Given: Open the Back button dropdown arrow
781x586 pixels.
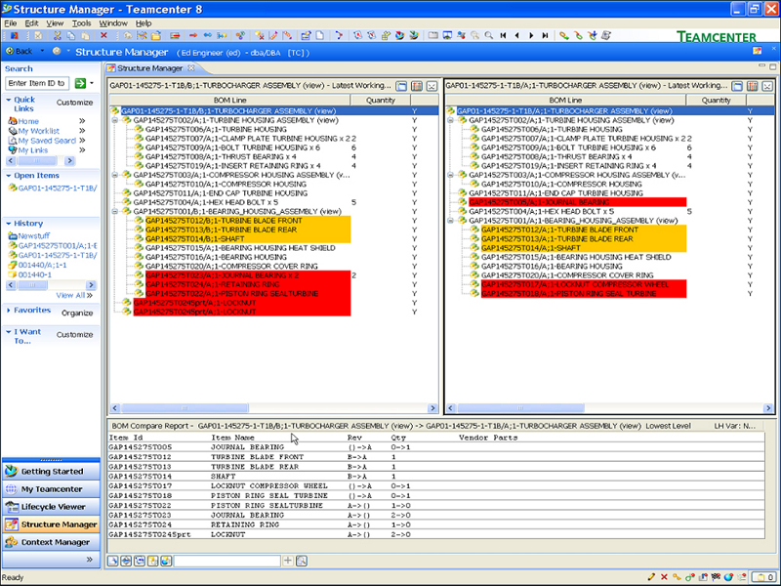Looking at the screenshot, I should (42, 51).
